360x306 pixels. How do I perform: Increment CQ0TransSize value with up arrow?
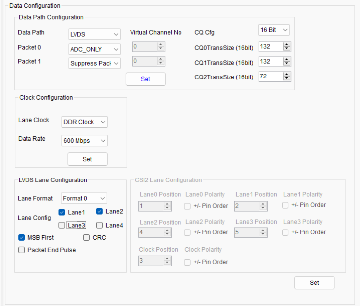[x=287, y=44]
